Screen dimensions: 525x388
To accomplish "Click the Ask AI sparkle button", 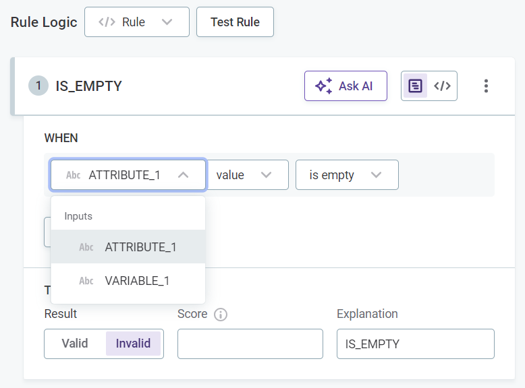I will pos(345,86).
